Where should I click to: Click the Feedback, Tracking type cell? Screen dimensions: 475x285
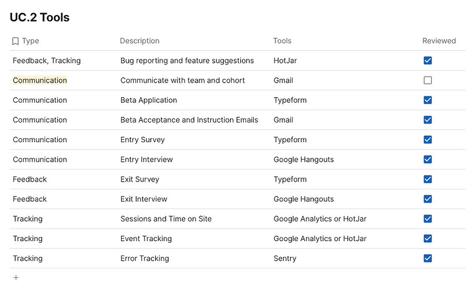(47, 61)
